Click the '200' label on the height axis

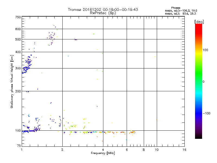coord(18,91)
